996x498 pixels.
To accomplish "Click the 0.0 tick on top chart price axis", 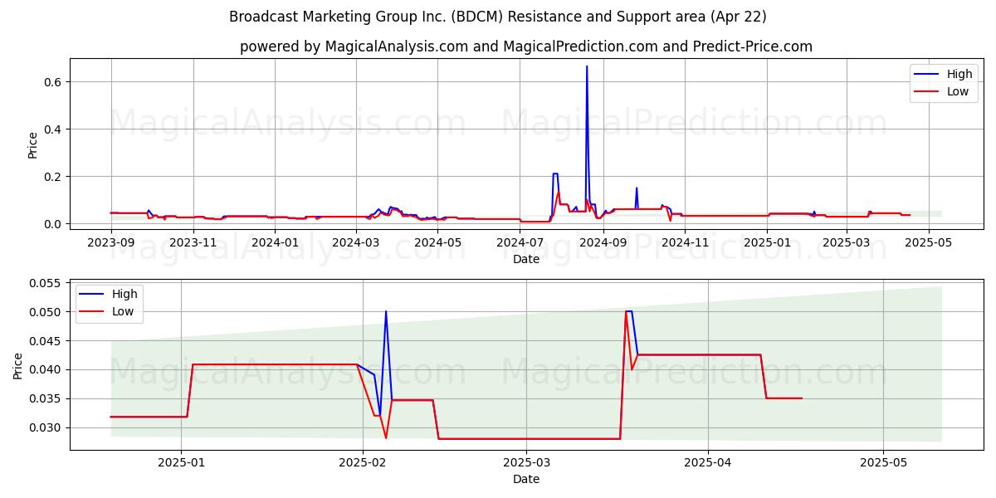I will click(x=54, y=224).
